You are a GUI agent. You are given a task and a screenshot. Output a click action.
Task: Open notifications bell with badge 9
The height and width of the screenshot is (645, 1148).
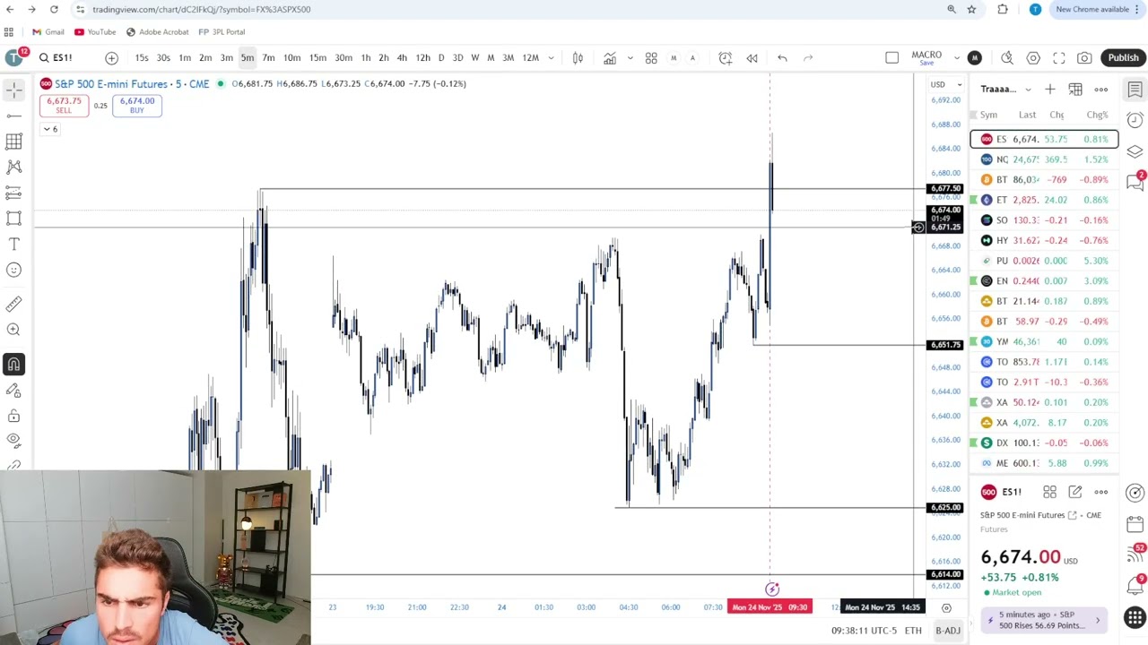(x=1135, y=584)
